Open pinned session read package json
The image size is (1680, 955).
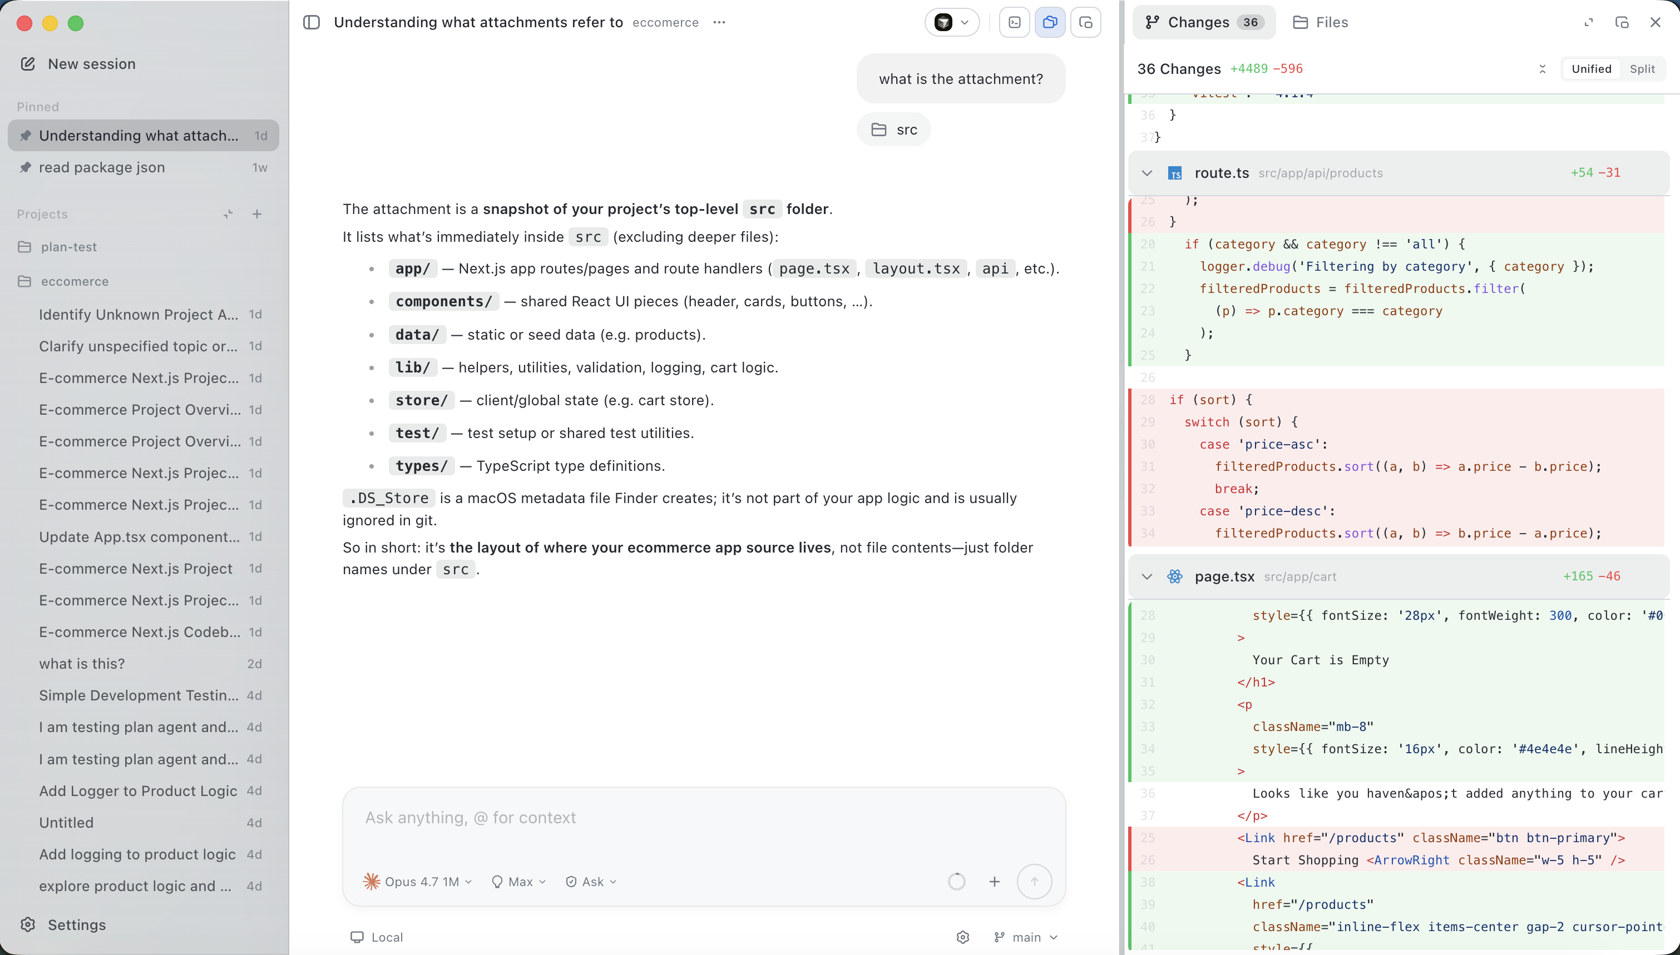[144, 167]
